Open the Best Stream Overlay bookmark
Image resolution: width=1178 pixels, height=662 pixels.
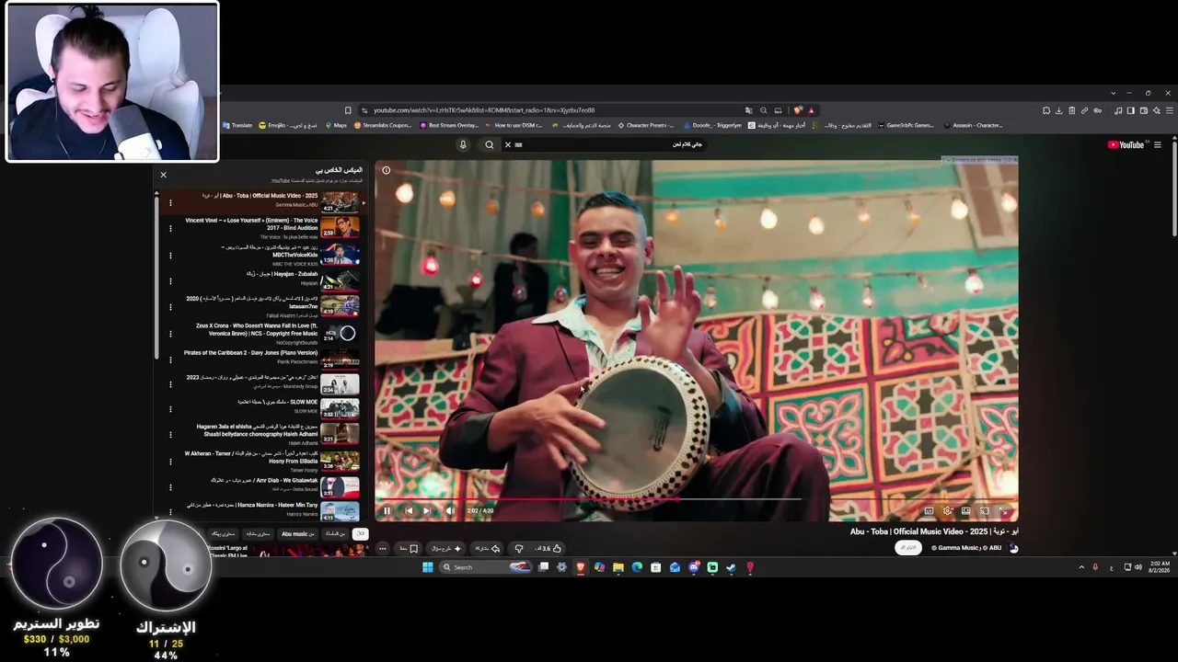tap(450, 125)
